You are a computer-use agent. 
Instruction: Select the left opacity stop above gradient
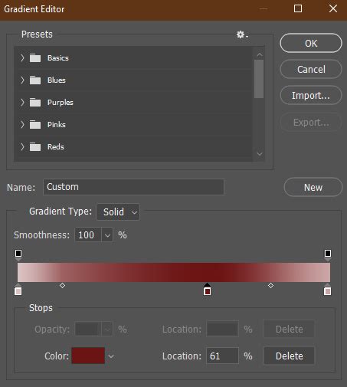click(x=18, y=254)
